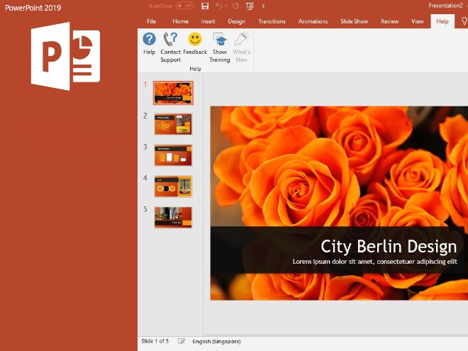Go to the Slide Show tab
Viewport: 468px width, 351px height.
pos(354,21)
